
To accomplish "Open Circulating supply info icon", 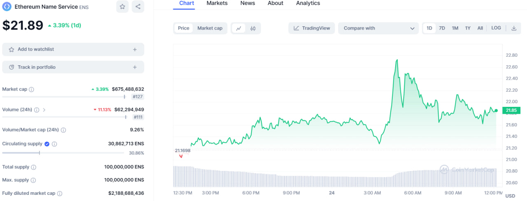I will [x=54, y=144].
